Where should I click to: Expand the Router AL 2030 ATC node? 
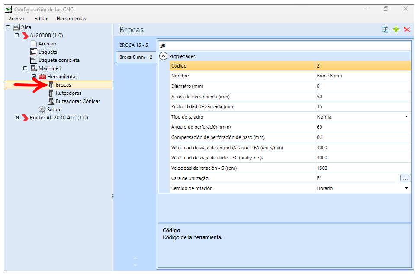[x=16, y=118]
